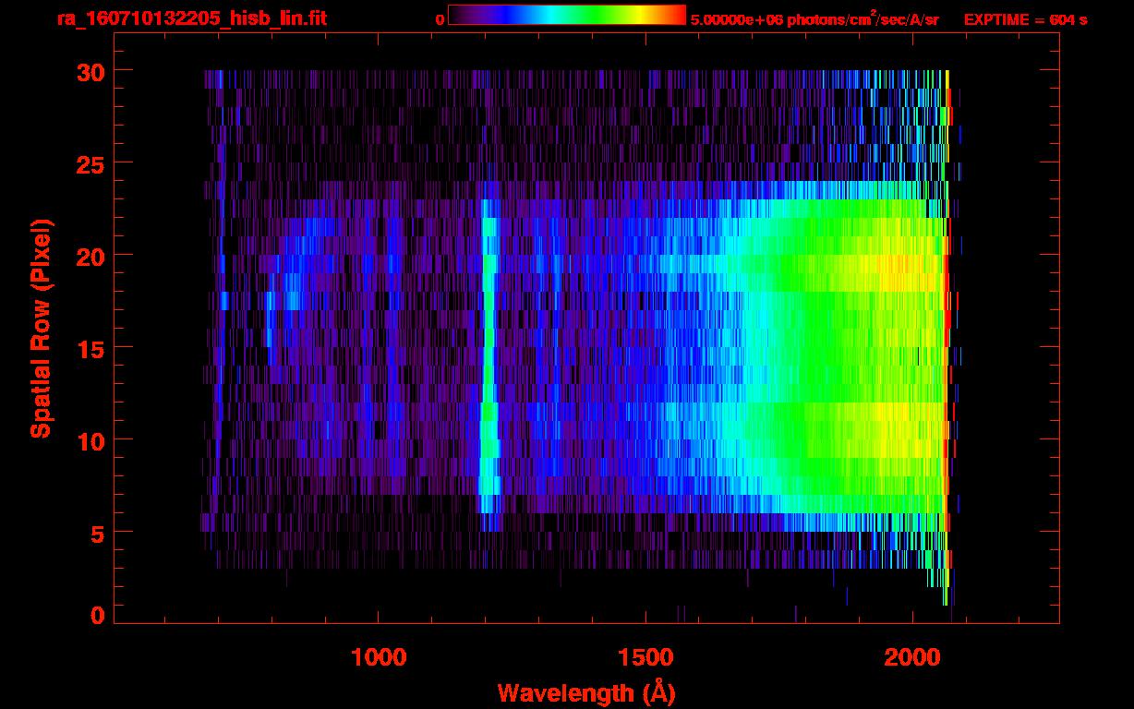The image size is (1134, 709).
Task: Click the EXPTIME = 604 s text
Action: [1025, 19]
